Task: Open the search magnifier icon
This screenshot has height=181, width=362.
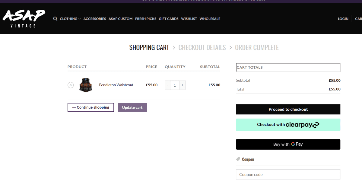Action: pos(55,19)
